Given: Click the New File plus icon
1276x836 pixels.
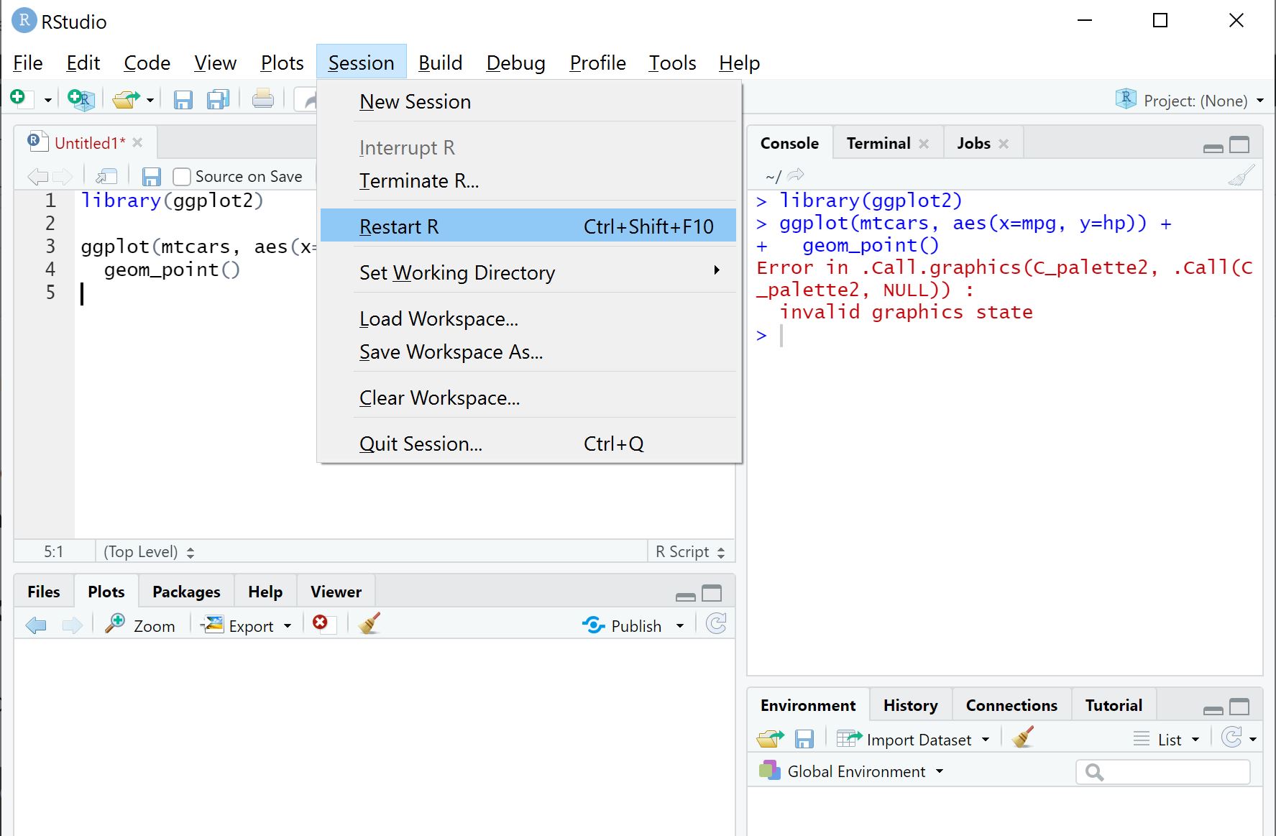Looking at the screenshot, I should (x=19, y=98).
